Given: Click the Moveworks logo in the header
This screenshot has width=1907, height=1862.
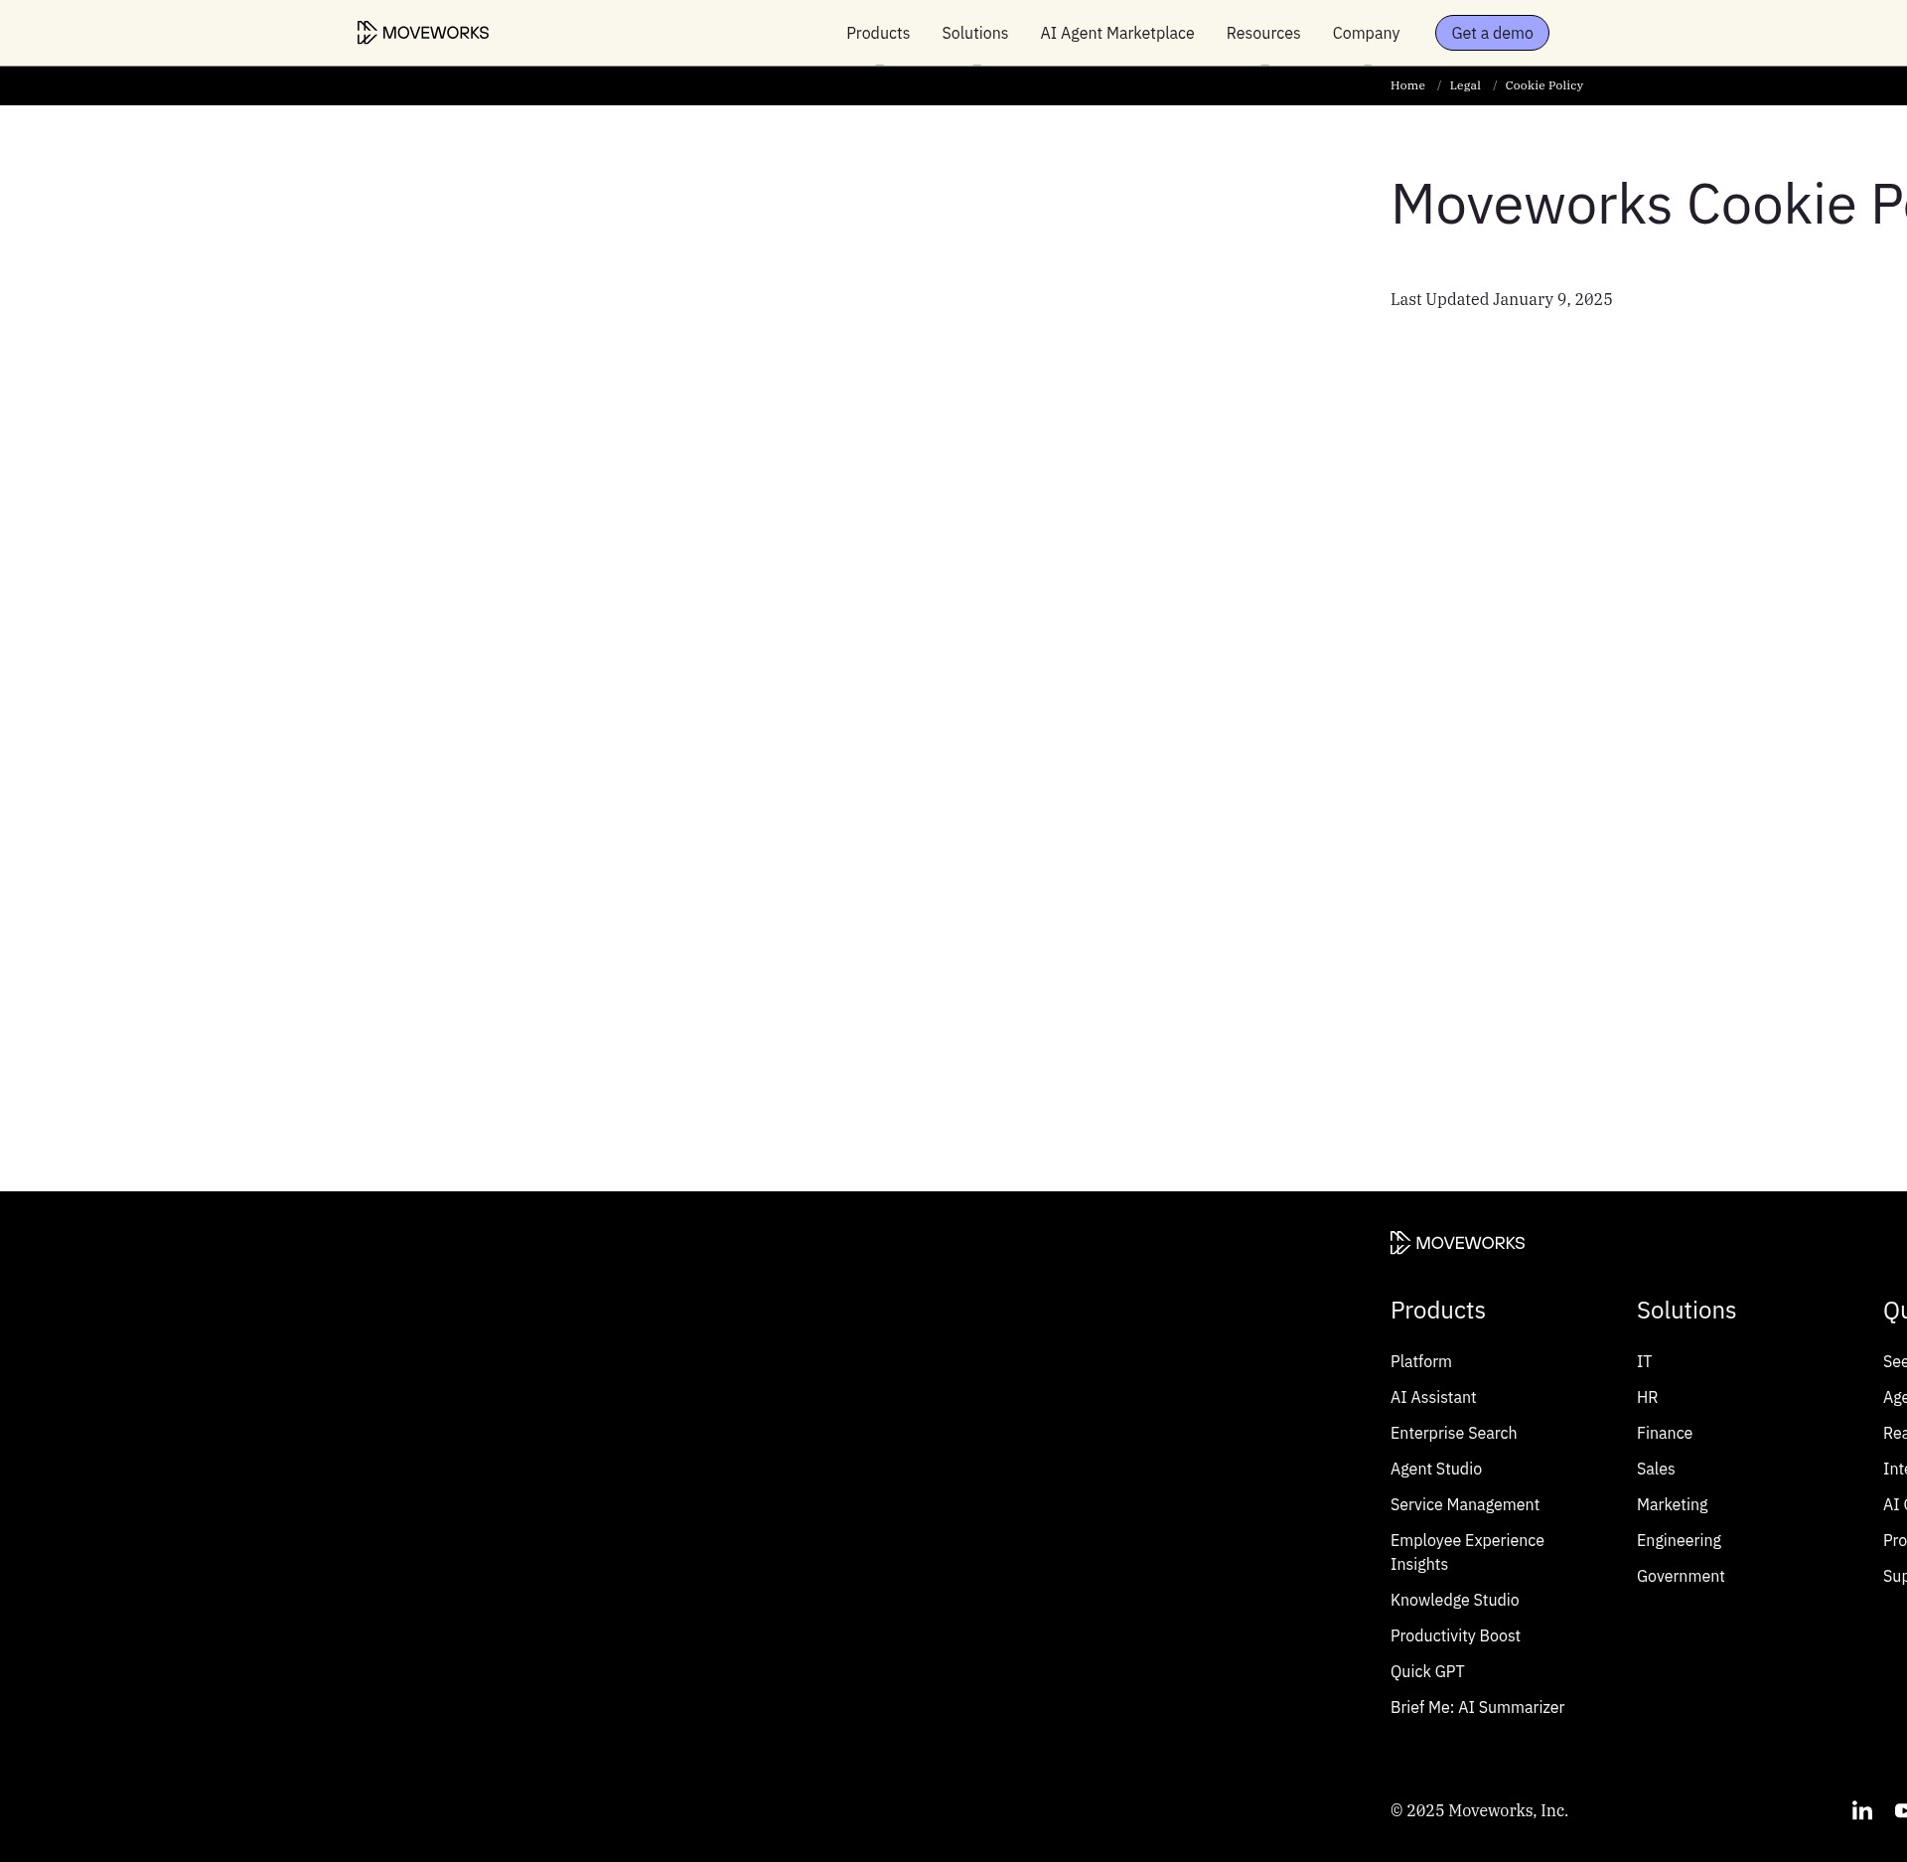Looking at the screenshot, I should (x=423, y=33).
